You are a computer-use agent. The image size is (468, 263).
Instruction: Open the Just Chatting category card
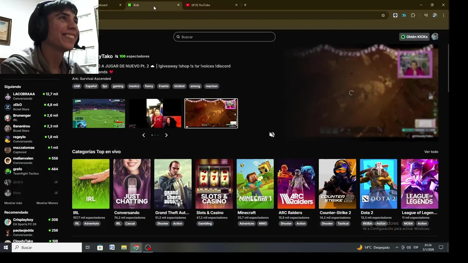pyautogui.click(x=132, y=184)
